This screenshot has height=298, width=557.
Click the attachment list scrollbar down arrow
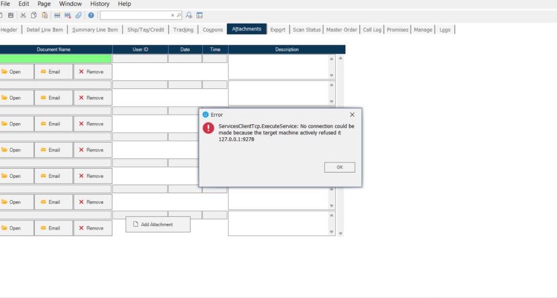[x=340, y=233]
